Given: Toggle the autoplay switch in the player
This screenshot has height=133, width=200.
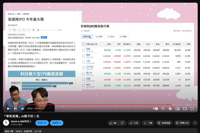Looking at the screenshot, I should [155, 109].
